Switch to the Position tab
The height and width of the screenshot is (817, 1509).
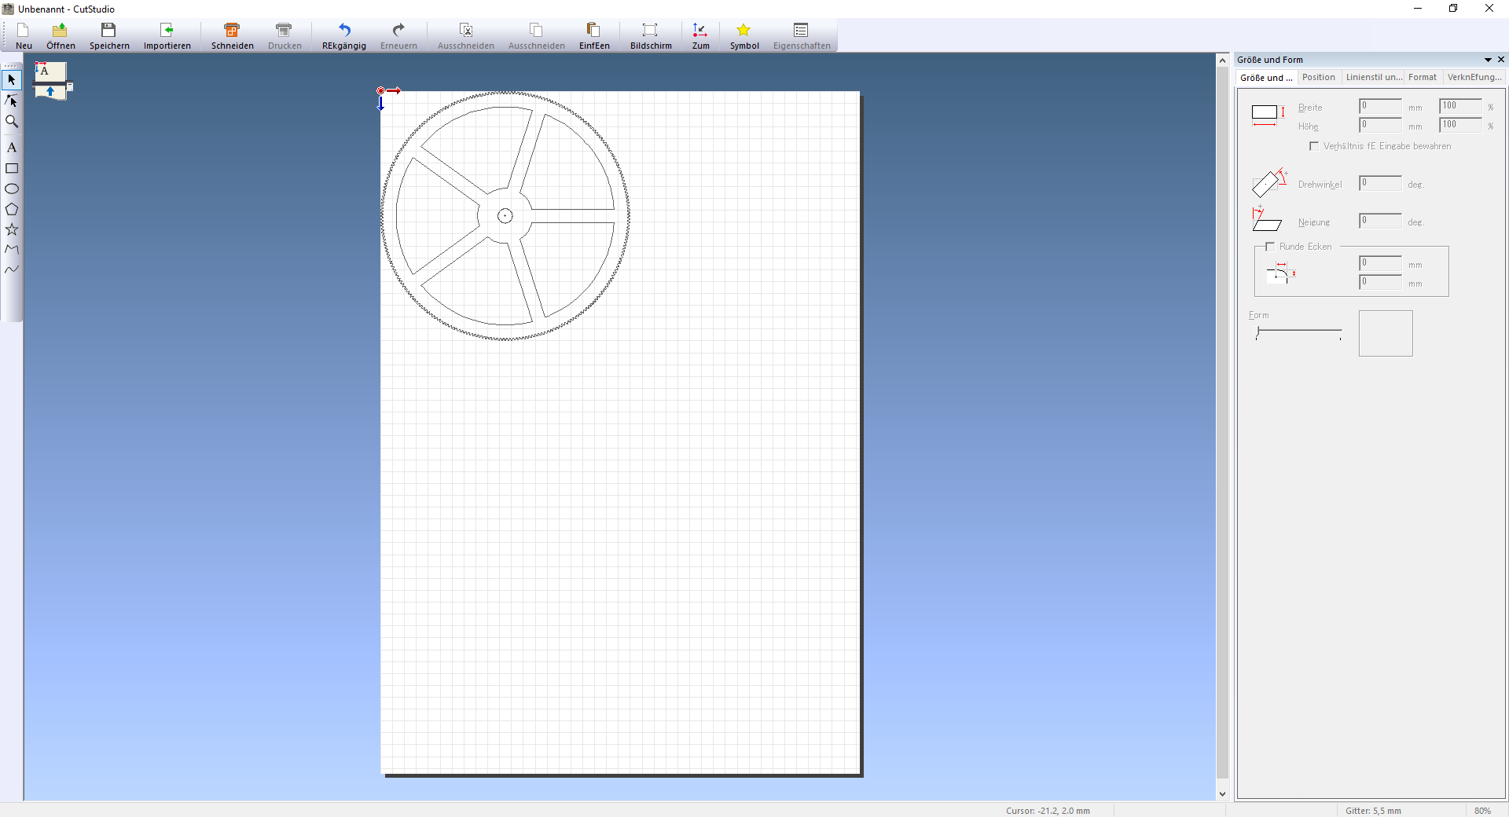click(1318, 77)
